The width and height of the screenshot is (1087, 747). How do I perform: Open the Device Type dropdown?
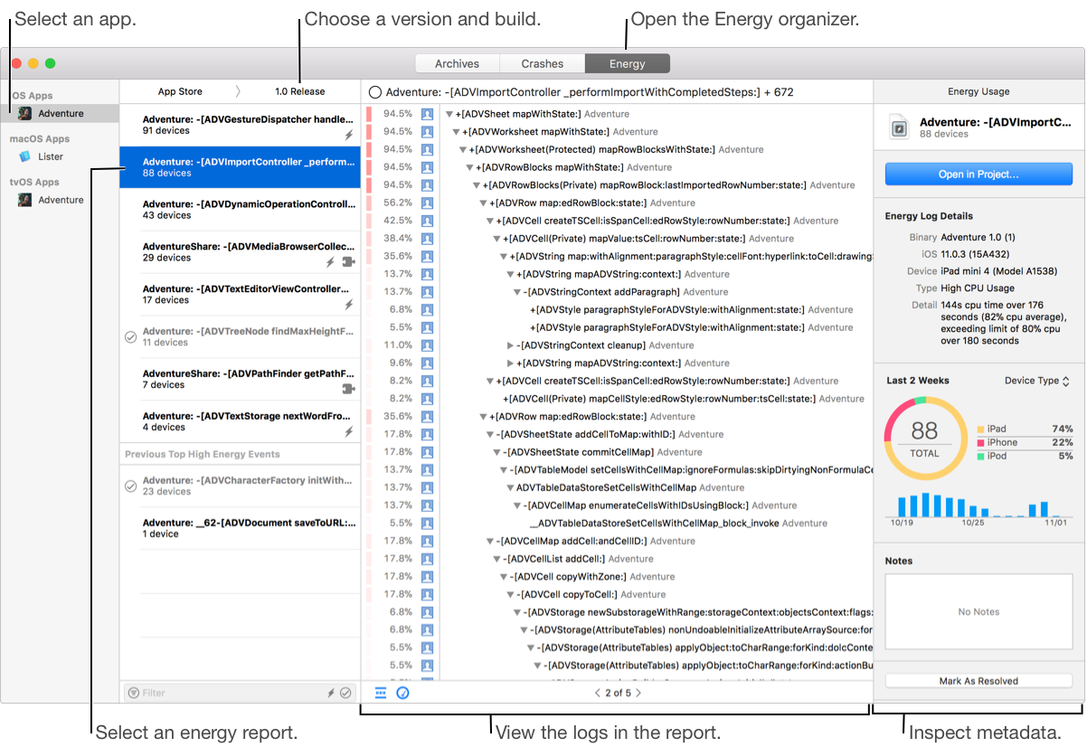[x=1036, y=381]
